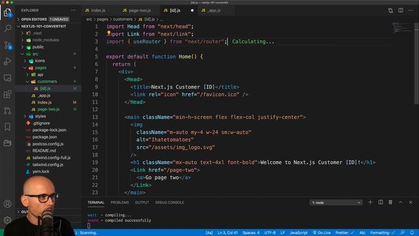Open the Manage gear icon
419x236 pixels.
click(x=7, y=220)
